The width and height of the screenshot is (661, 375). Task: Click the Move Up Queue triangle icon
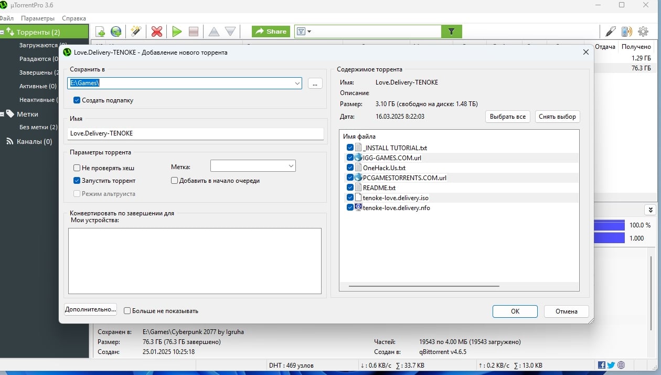coord(214,32)
